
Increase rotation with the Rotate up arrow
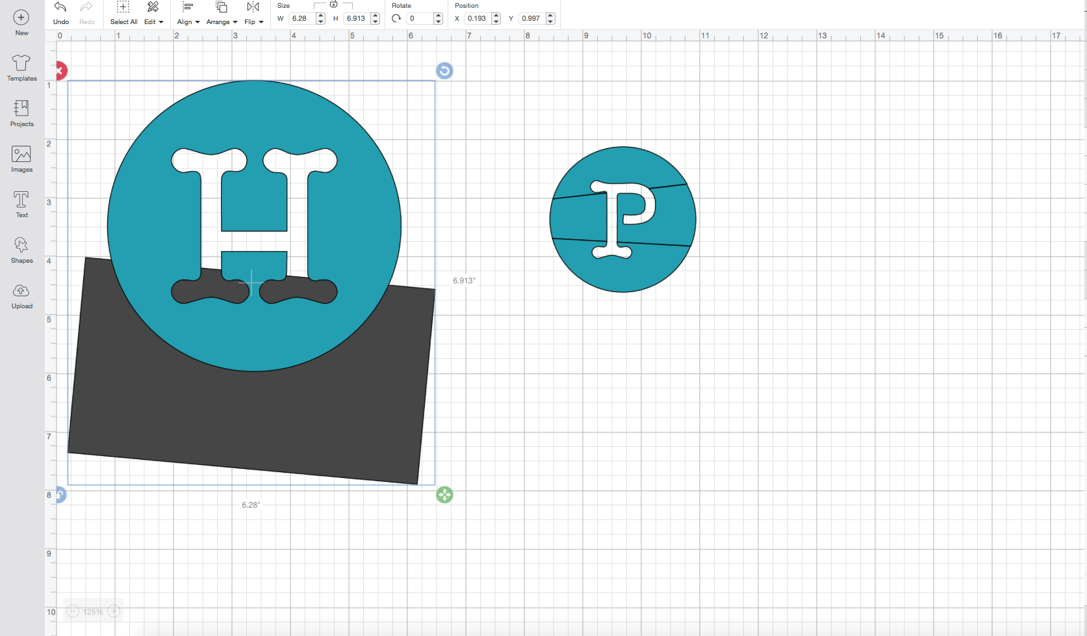pyautogui.click(x=438, y=16)
